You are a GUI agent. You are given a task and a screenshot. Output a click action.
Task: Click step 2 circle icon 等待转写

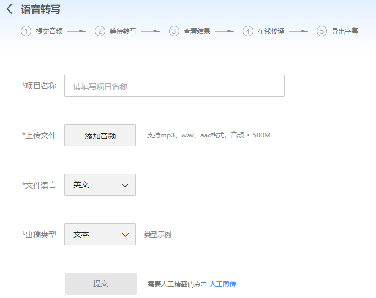(x=100, y=31)
